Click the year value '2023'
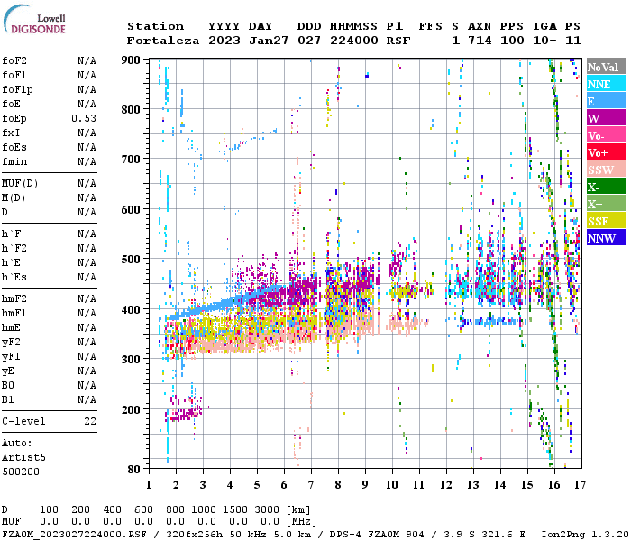631x541 pixels. click(224, 41)
